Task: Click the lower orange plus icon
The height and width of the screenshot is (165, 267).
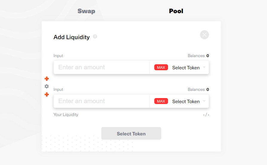Action: click(47, 94)
